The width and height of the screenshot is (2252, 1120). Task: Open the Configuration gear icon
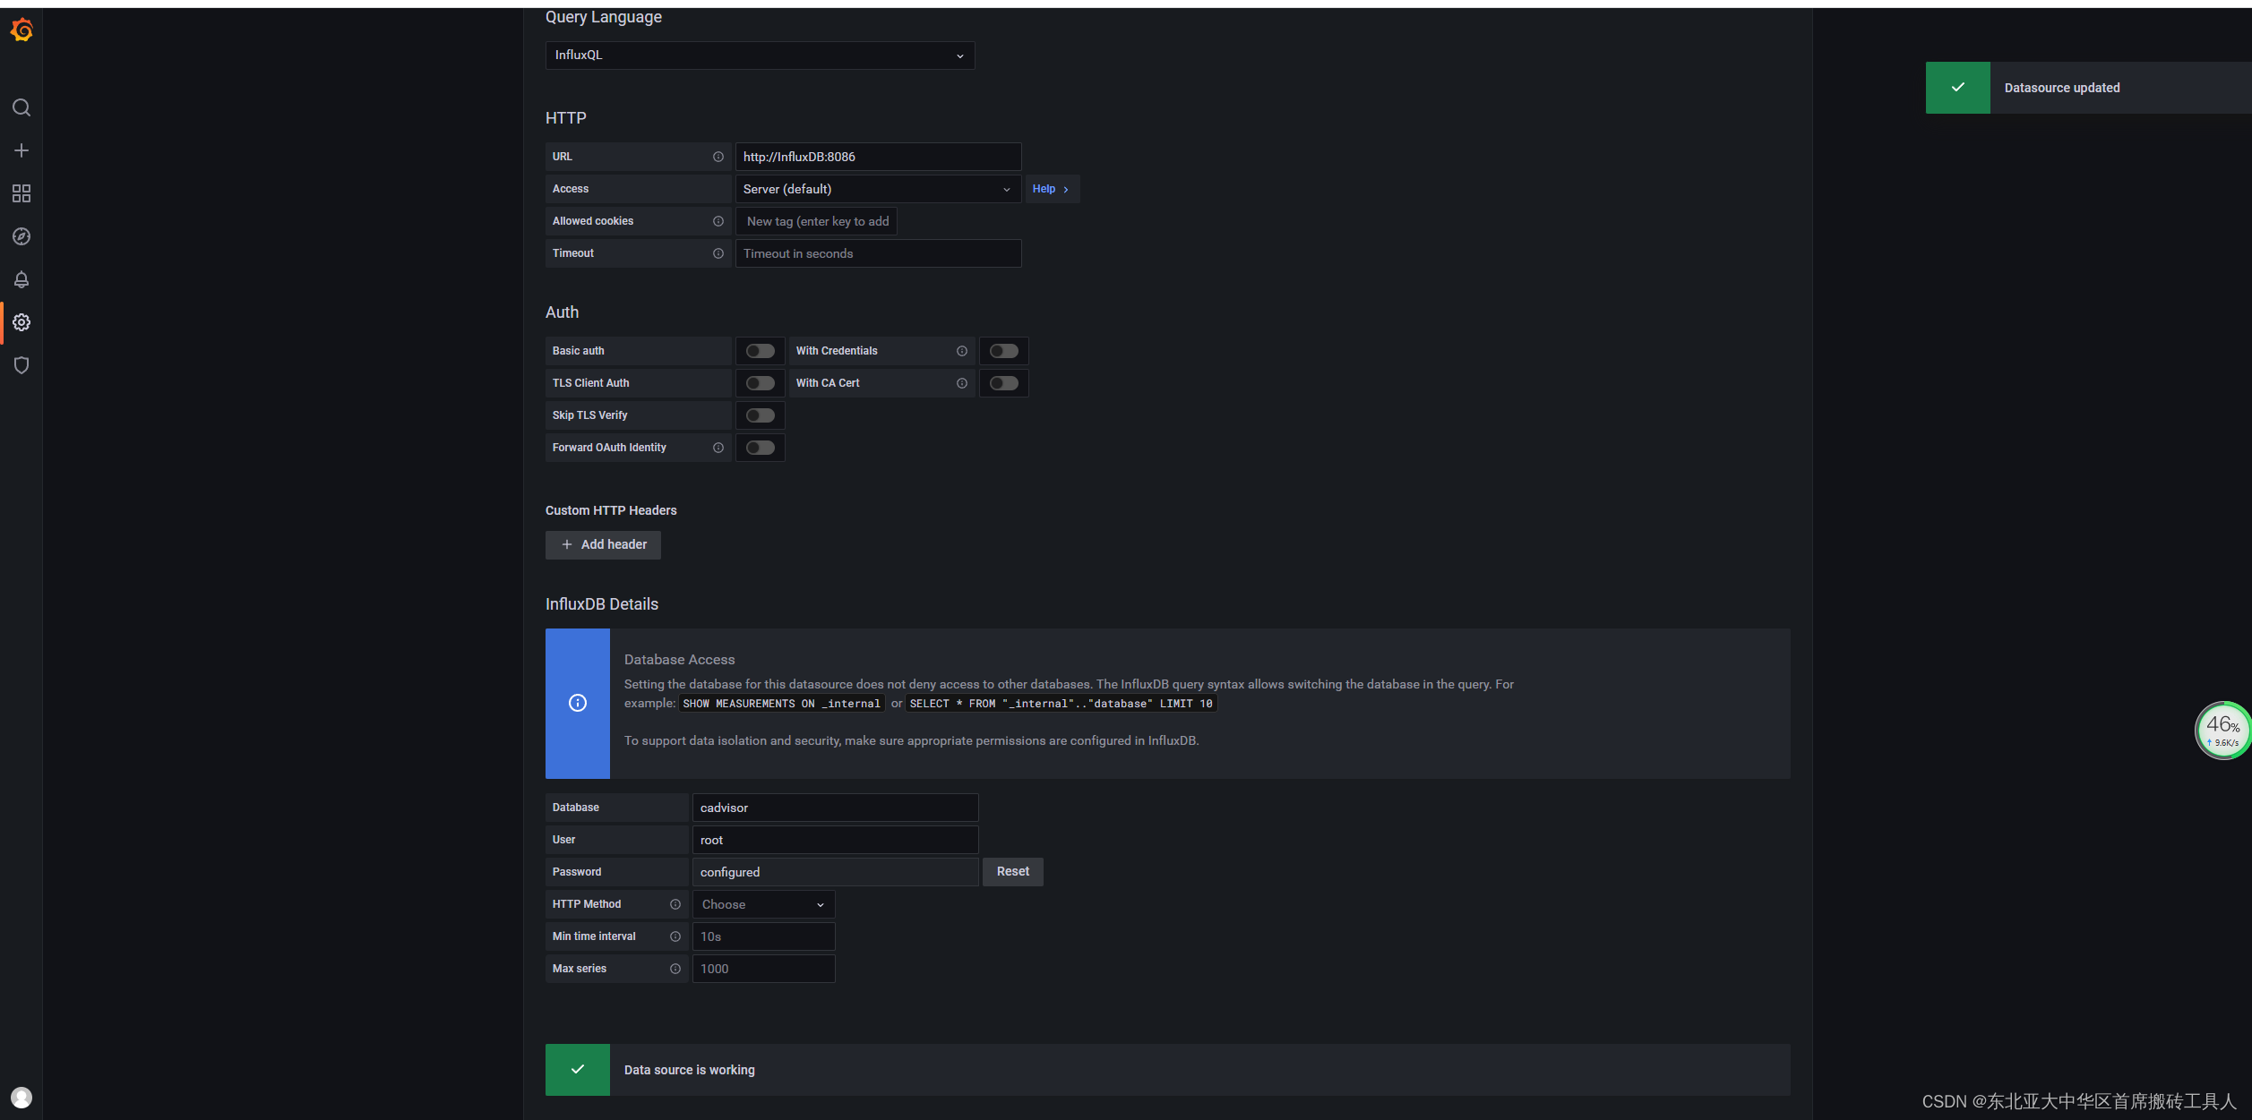coord(21,322)
